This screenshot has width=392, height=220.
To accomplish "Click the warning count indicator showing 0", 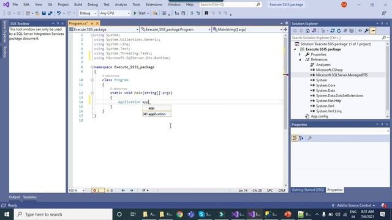I will (110, 190).
